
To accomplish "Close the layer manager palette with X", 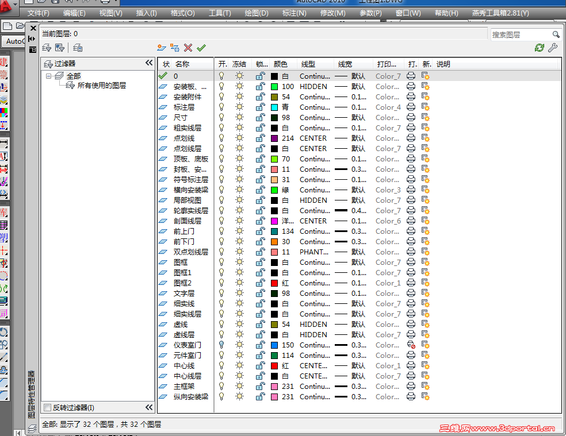I will coord(33,28).
